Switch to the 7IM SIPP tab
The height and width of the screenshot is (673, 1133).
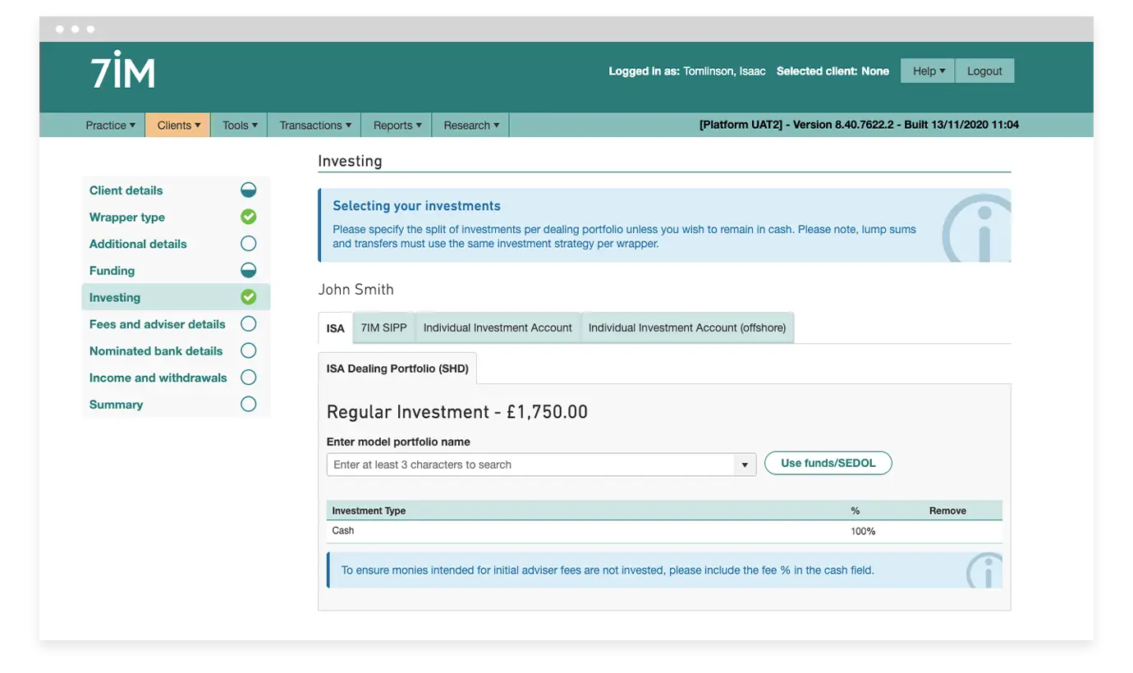pos(383,328)
